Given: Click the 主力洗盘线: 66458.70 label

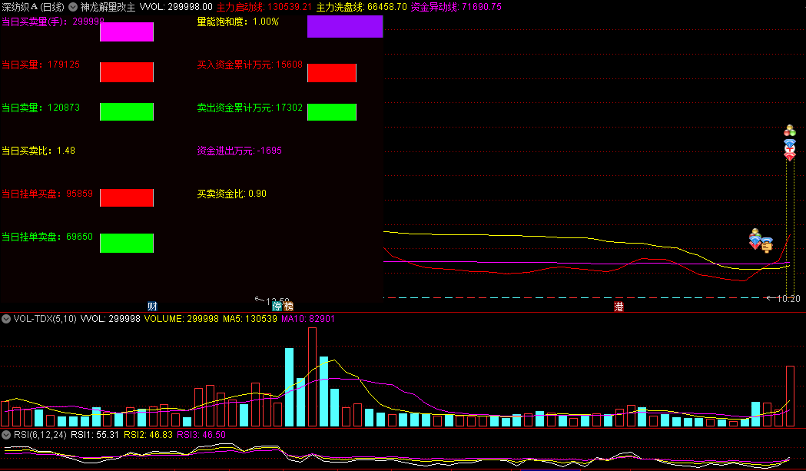Looking at the screenshot, I should (x=361, y=7).
